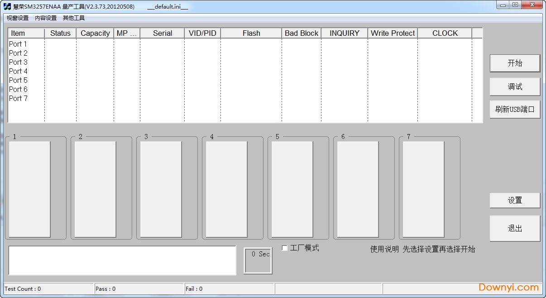This screenshot has height=298, width=546.
Task: Click the Write Protect column header
Action: pos(393,33)
